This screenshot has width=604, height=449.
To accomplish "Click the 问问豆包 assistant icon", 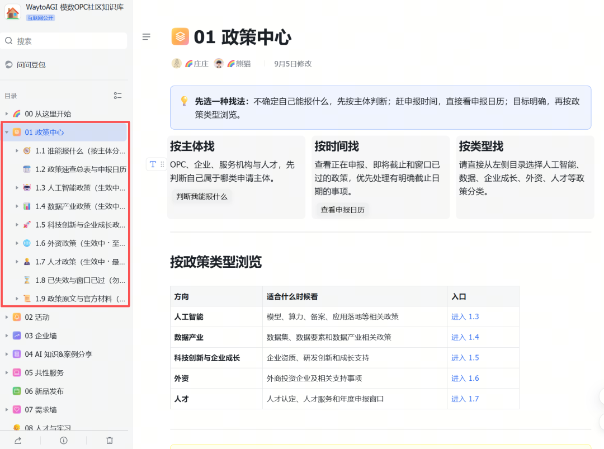I will pyautogui.click(x=9, y=65).
